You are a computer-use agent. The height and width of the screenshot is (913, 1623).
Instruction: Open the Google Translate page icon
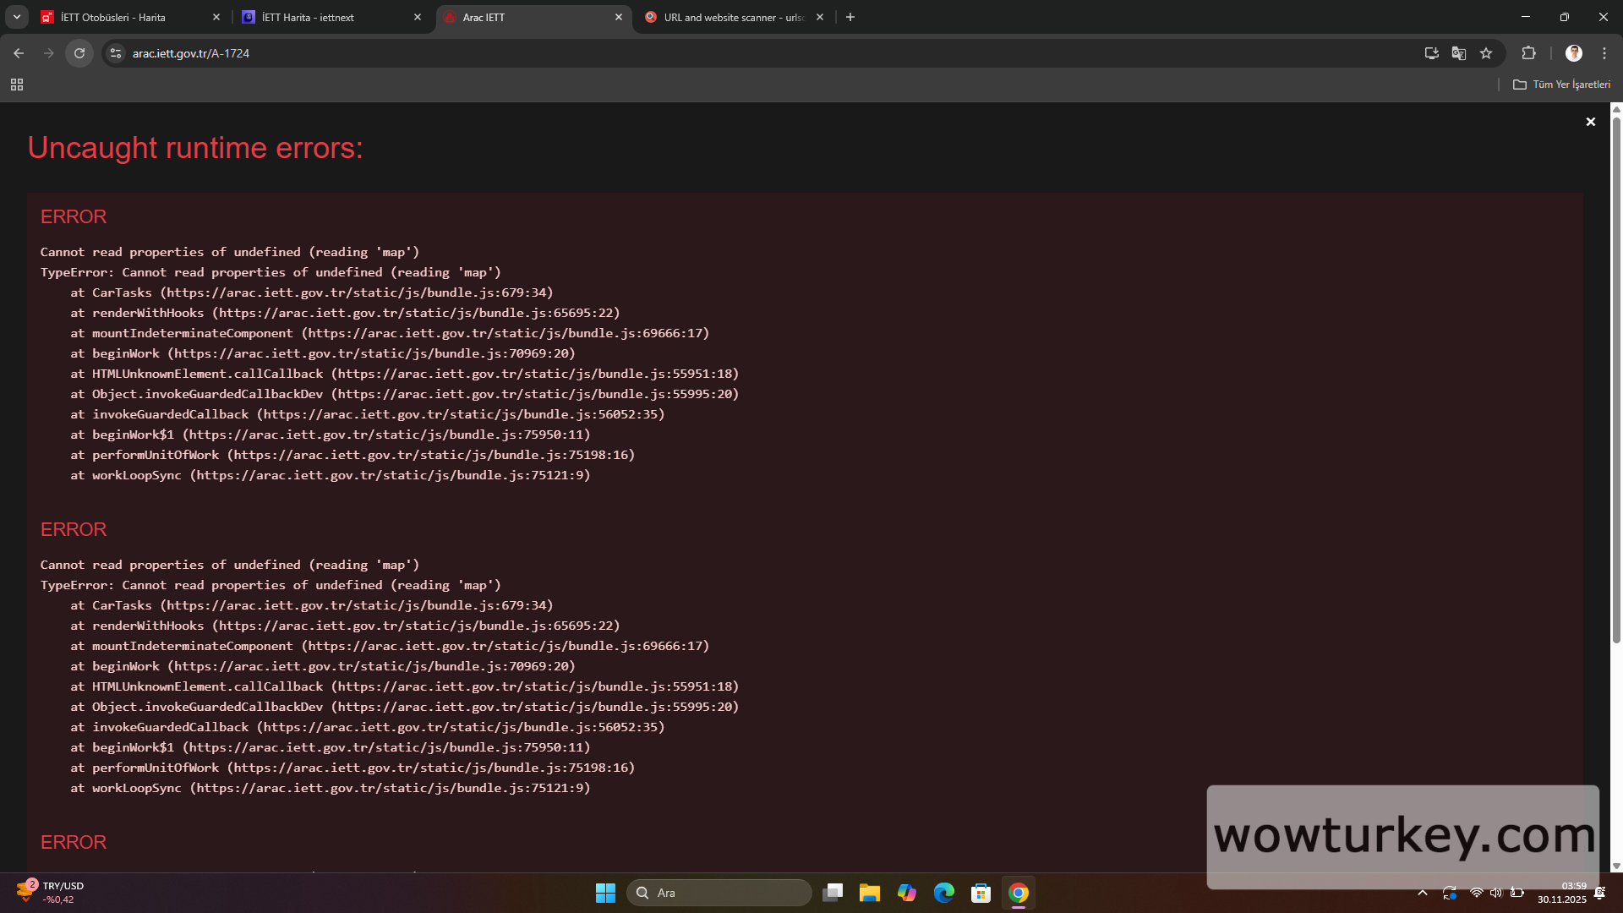coord(1459,53)
